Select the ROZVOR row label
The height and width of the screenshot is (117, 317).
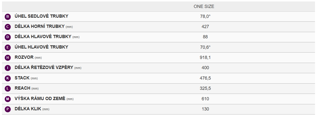[x=24, y=57]
